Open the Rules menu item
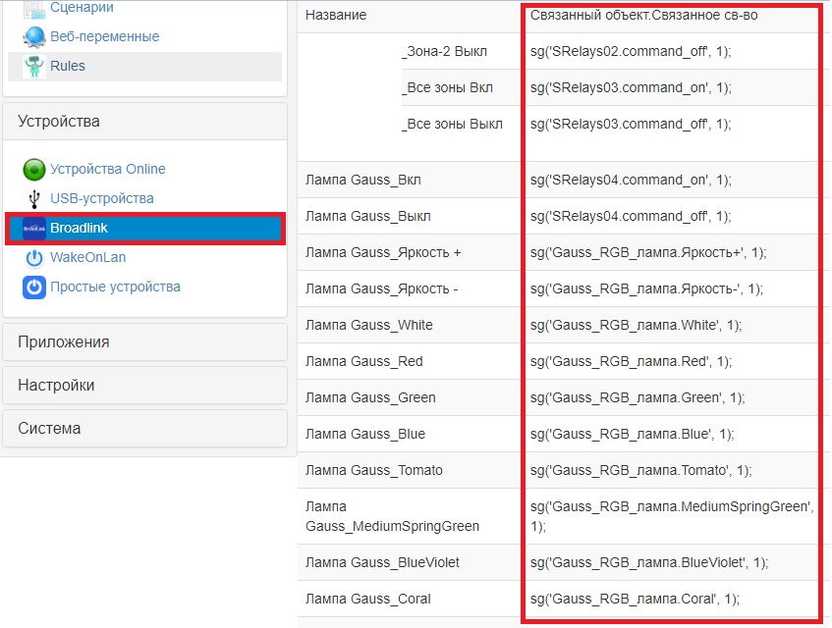The image size is (832, 628). coord(68,67)
